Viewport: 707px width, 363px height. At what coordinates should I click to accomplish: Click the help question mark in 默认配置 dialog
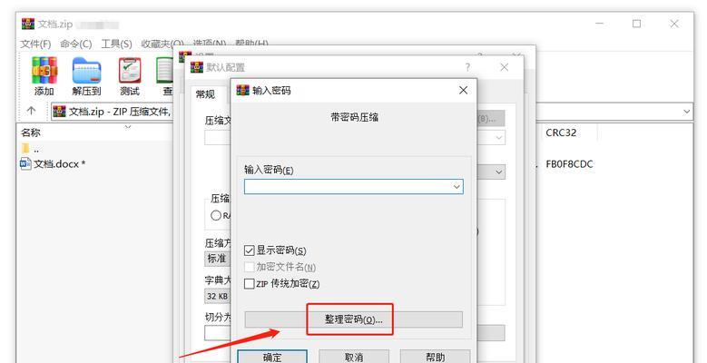tap(467, 68)
